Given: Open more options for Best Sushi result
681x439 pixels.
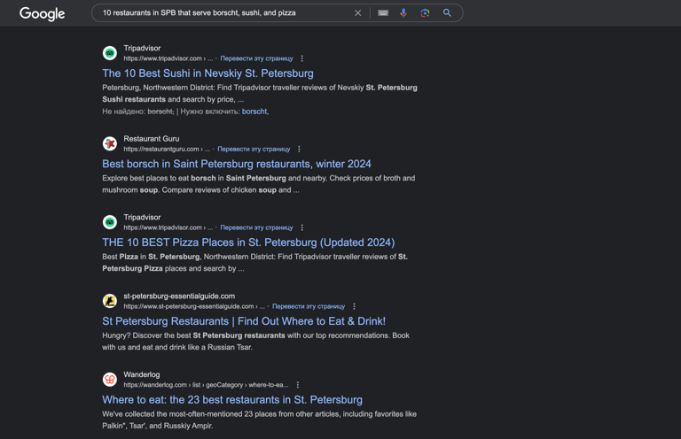Looking at the screenshot, I should coord(302,58).
